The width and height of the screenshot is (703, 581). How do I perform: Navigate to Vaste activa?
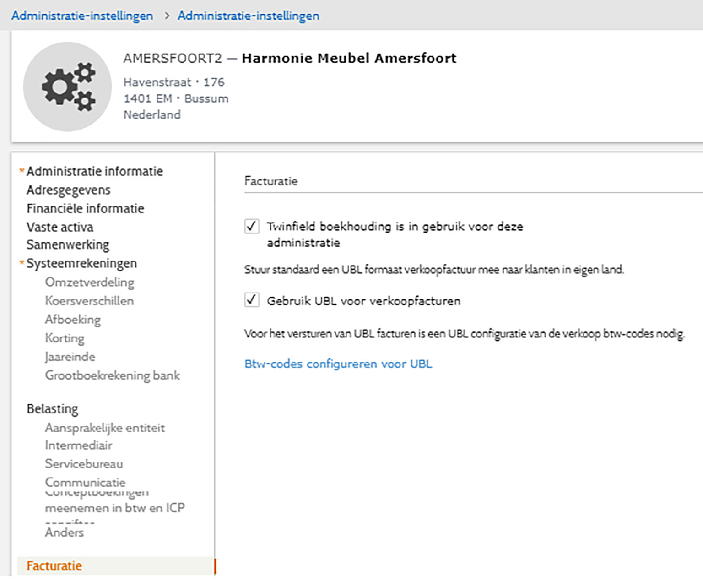[x=60, y=227]
